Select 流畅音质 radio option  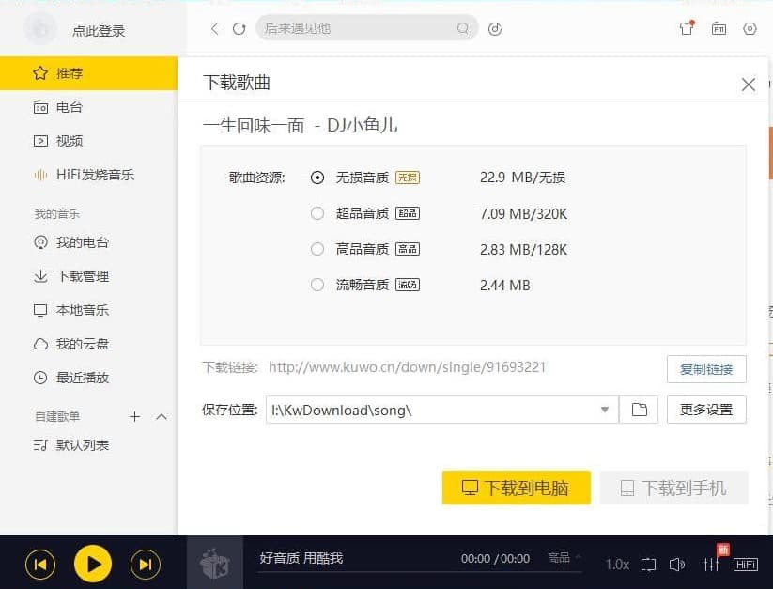[317, 285]
